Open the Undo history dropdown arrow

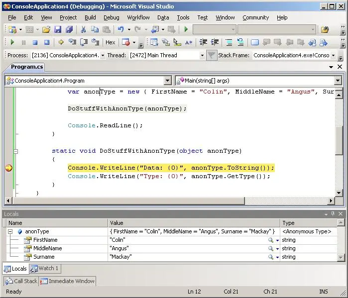click(x=129, y=29)
